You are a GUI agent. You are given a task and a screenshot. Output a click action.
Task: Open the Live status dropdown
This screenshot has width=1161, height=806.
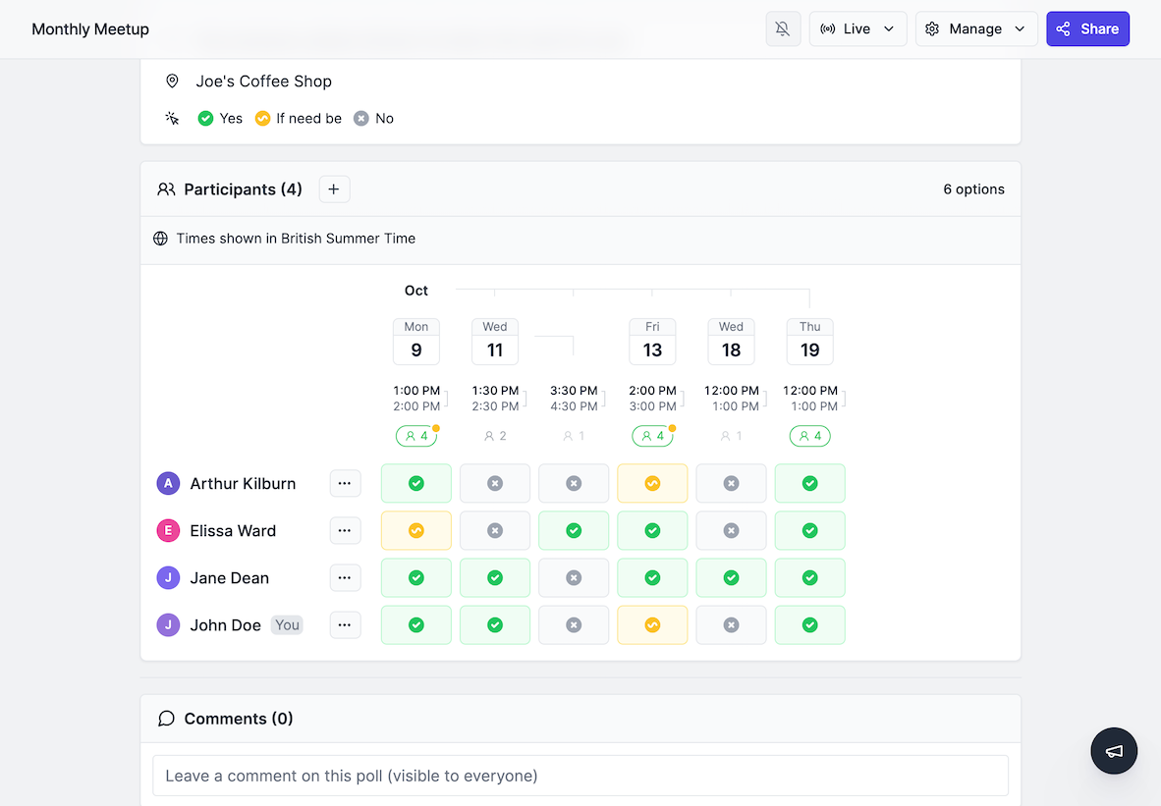tap(857, 29)
